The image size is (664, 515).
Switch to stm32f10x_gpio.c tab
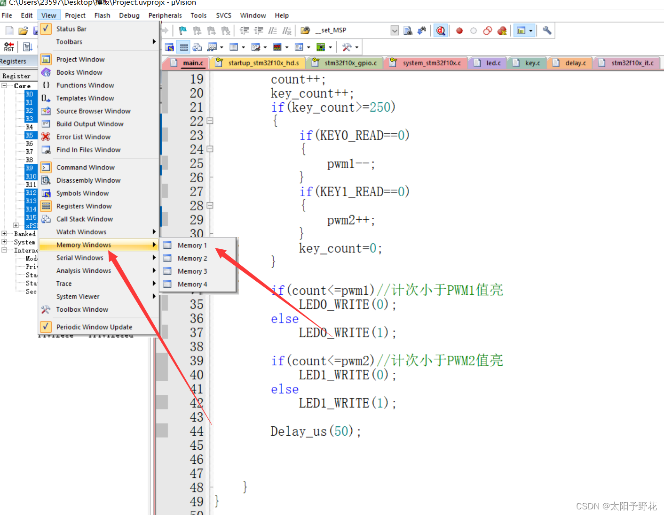pyautogui.click(x=345, y=63)
